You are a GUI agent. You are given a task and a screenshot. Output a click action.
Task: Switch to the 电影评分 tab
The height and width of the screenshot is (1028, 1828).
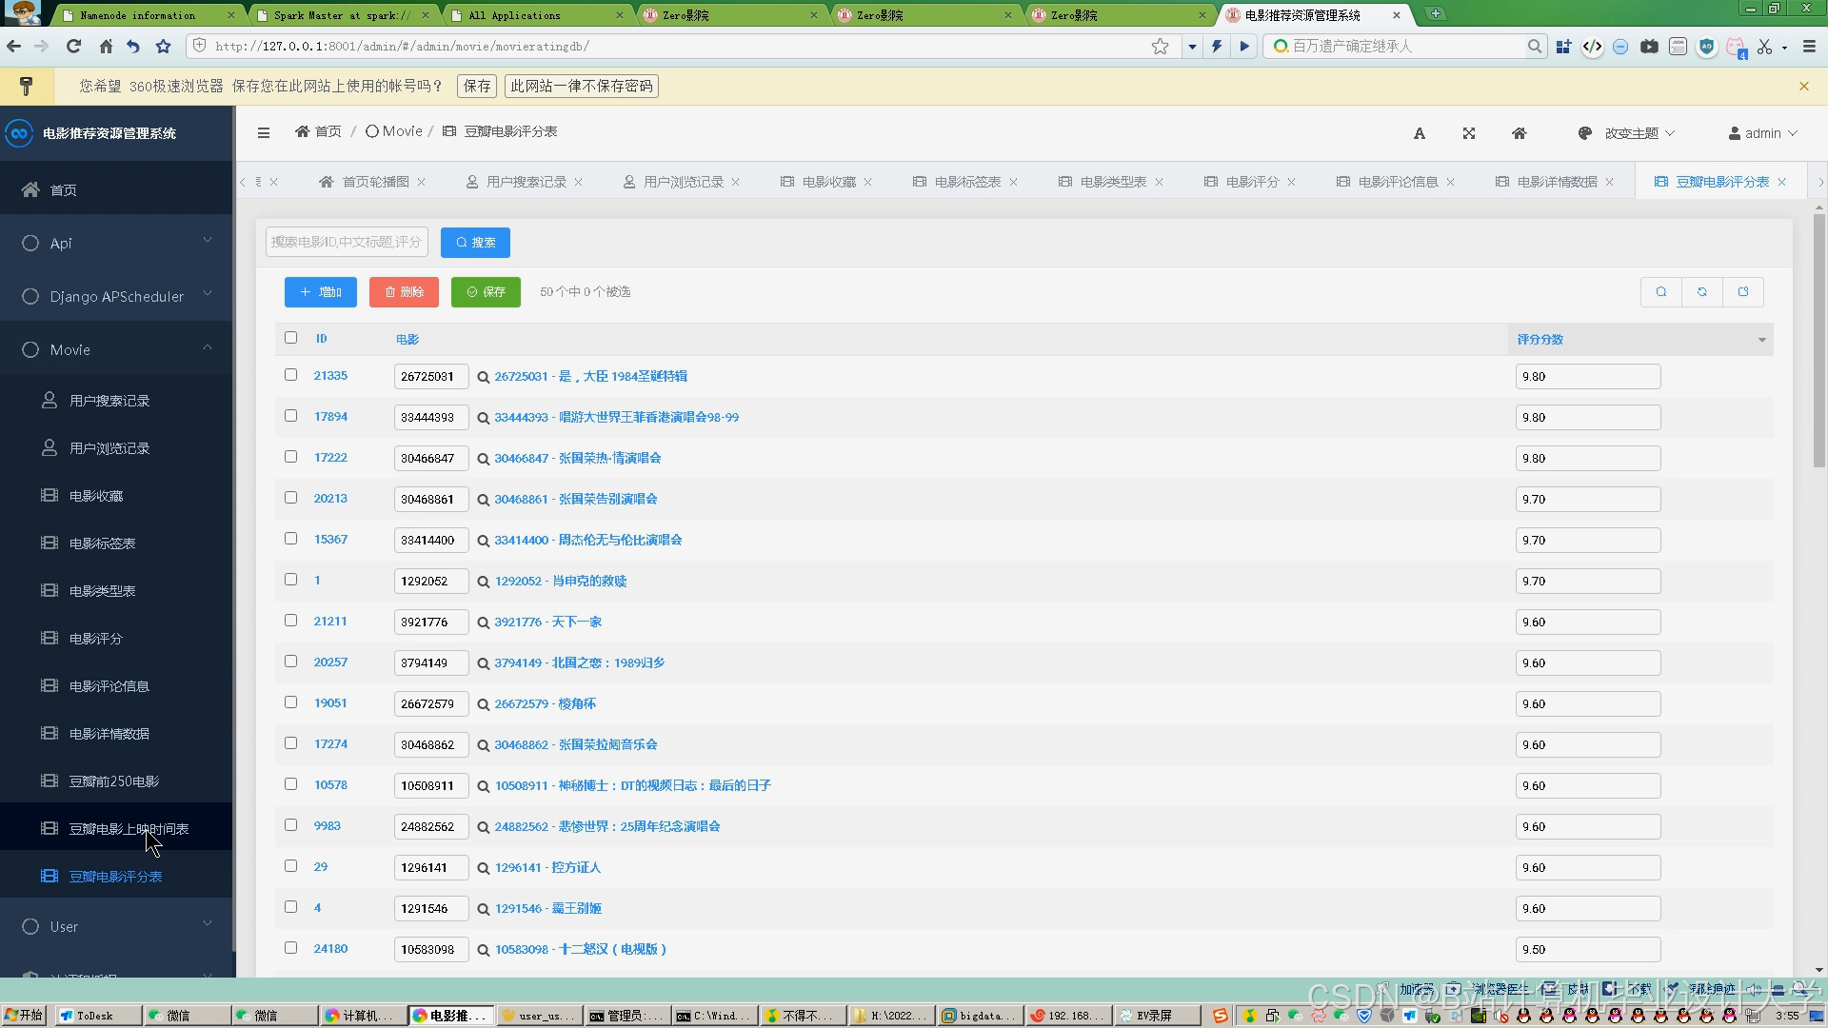1251,182
